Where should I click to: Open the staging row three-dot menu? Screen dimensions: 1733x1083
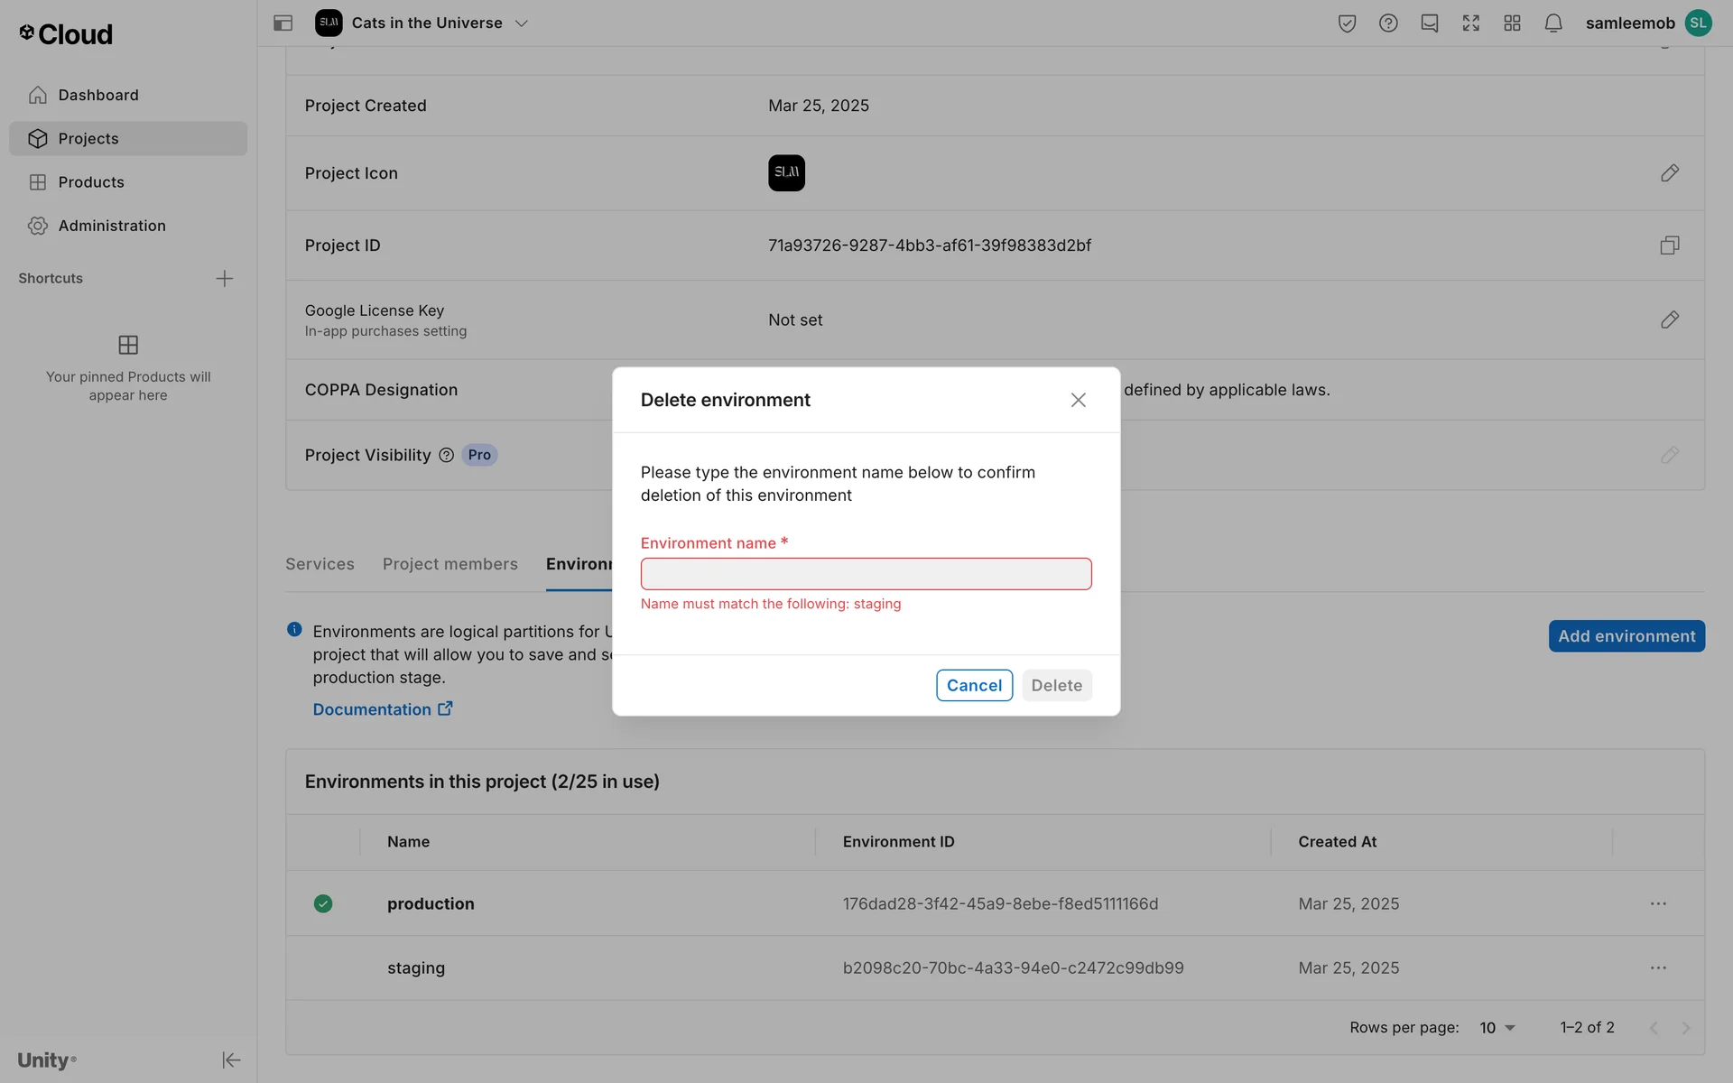coord(1658,967)
